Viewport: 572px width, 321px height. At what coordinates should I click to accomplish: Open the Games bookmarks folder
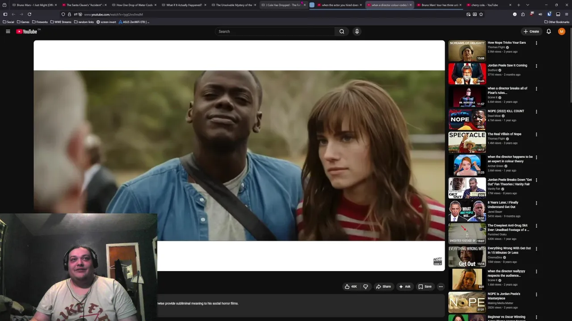click(23, 22)
